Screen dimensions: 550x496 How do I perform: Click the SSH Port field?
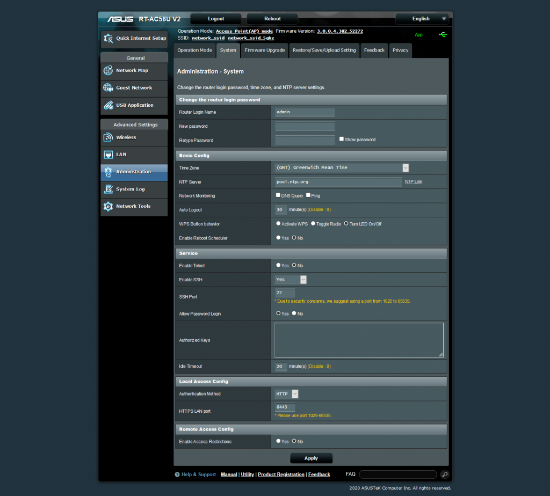coord(285,293)
